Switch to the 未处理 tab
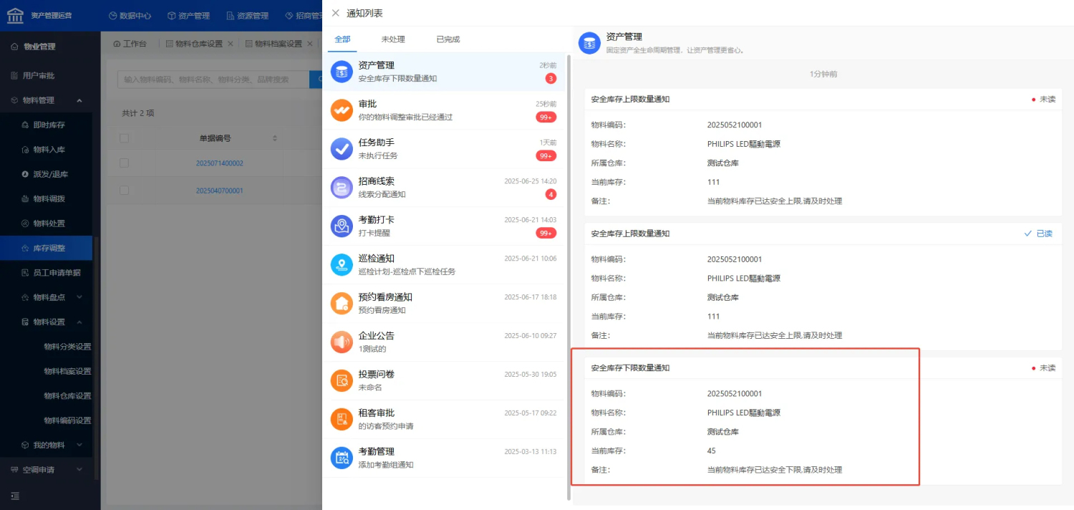Screen dimensions: 1074x510 click(x=393, y=39)
